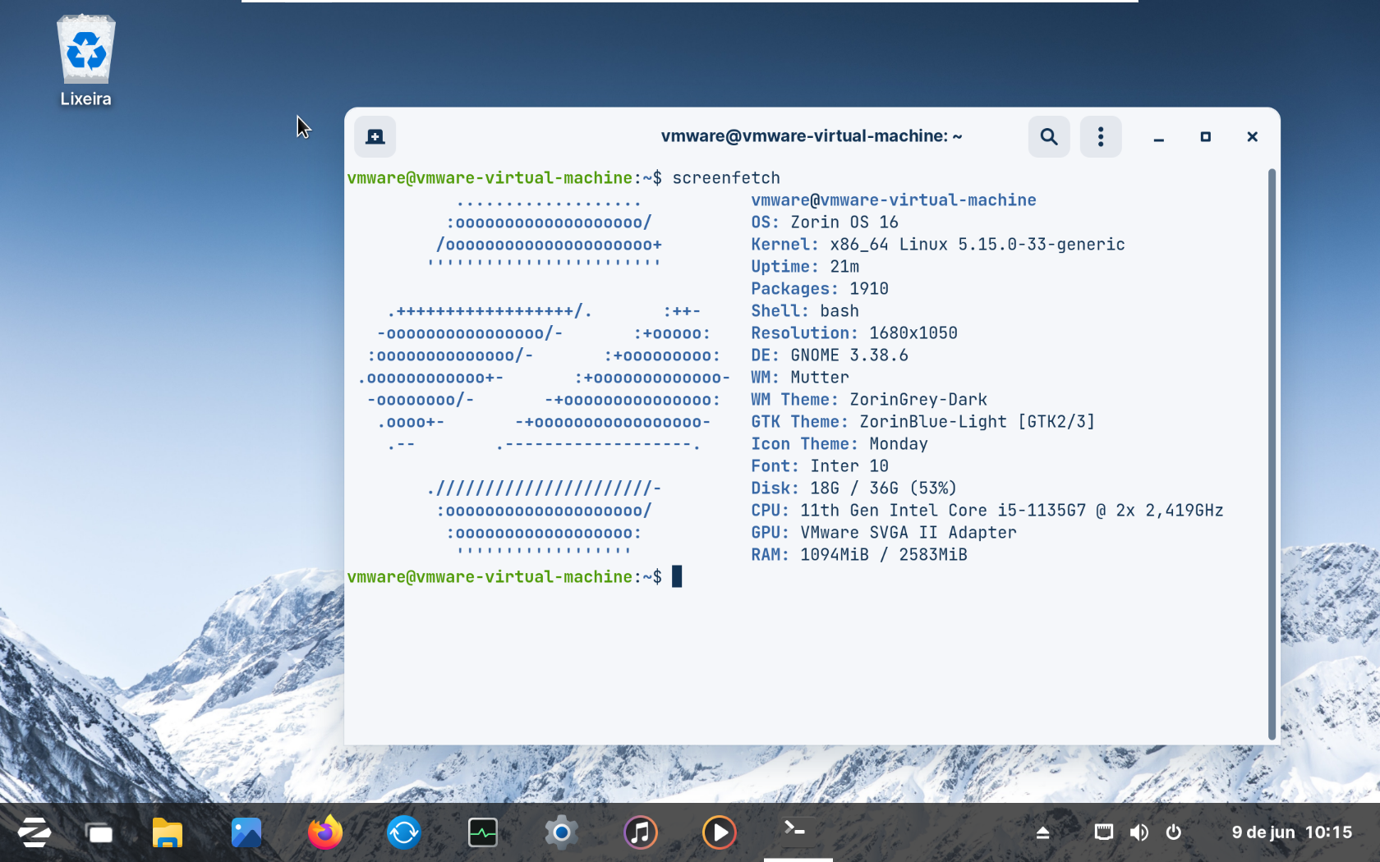Viewport: 1380px width, 862px height.
Task: Click the Uptime: 21m line
Action: 805,267
